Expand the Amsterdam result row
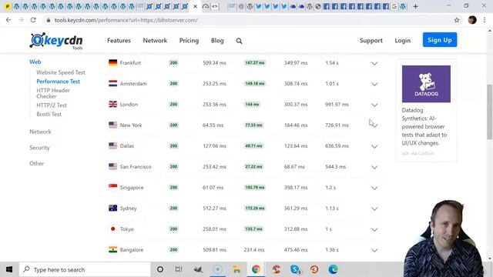493x277 pixels. coord(374,84)
